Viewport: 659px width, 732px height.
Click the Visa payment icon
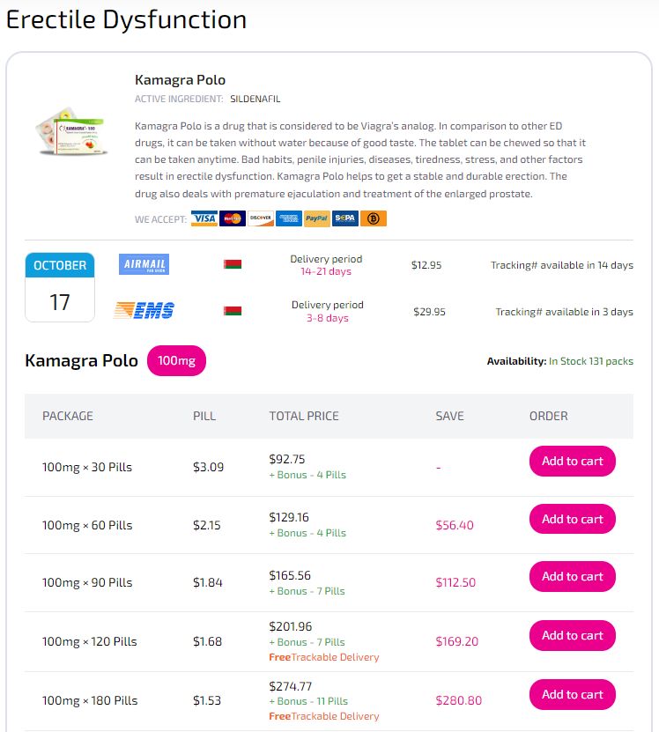point(204,218)
